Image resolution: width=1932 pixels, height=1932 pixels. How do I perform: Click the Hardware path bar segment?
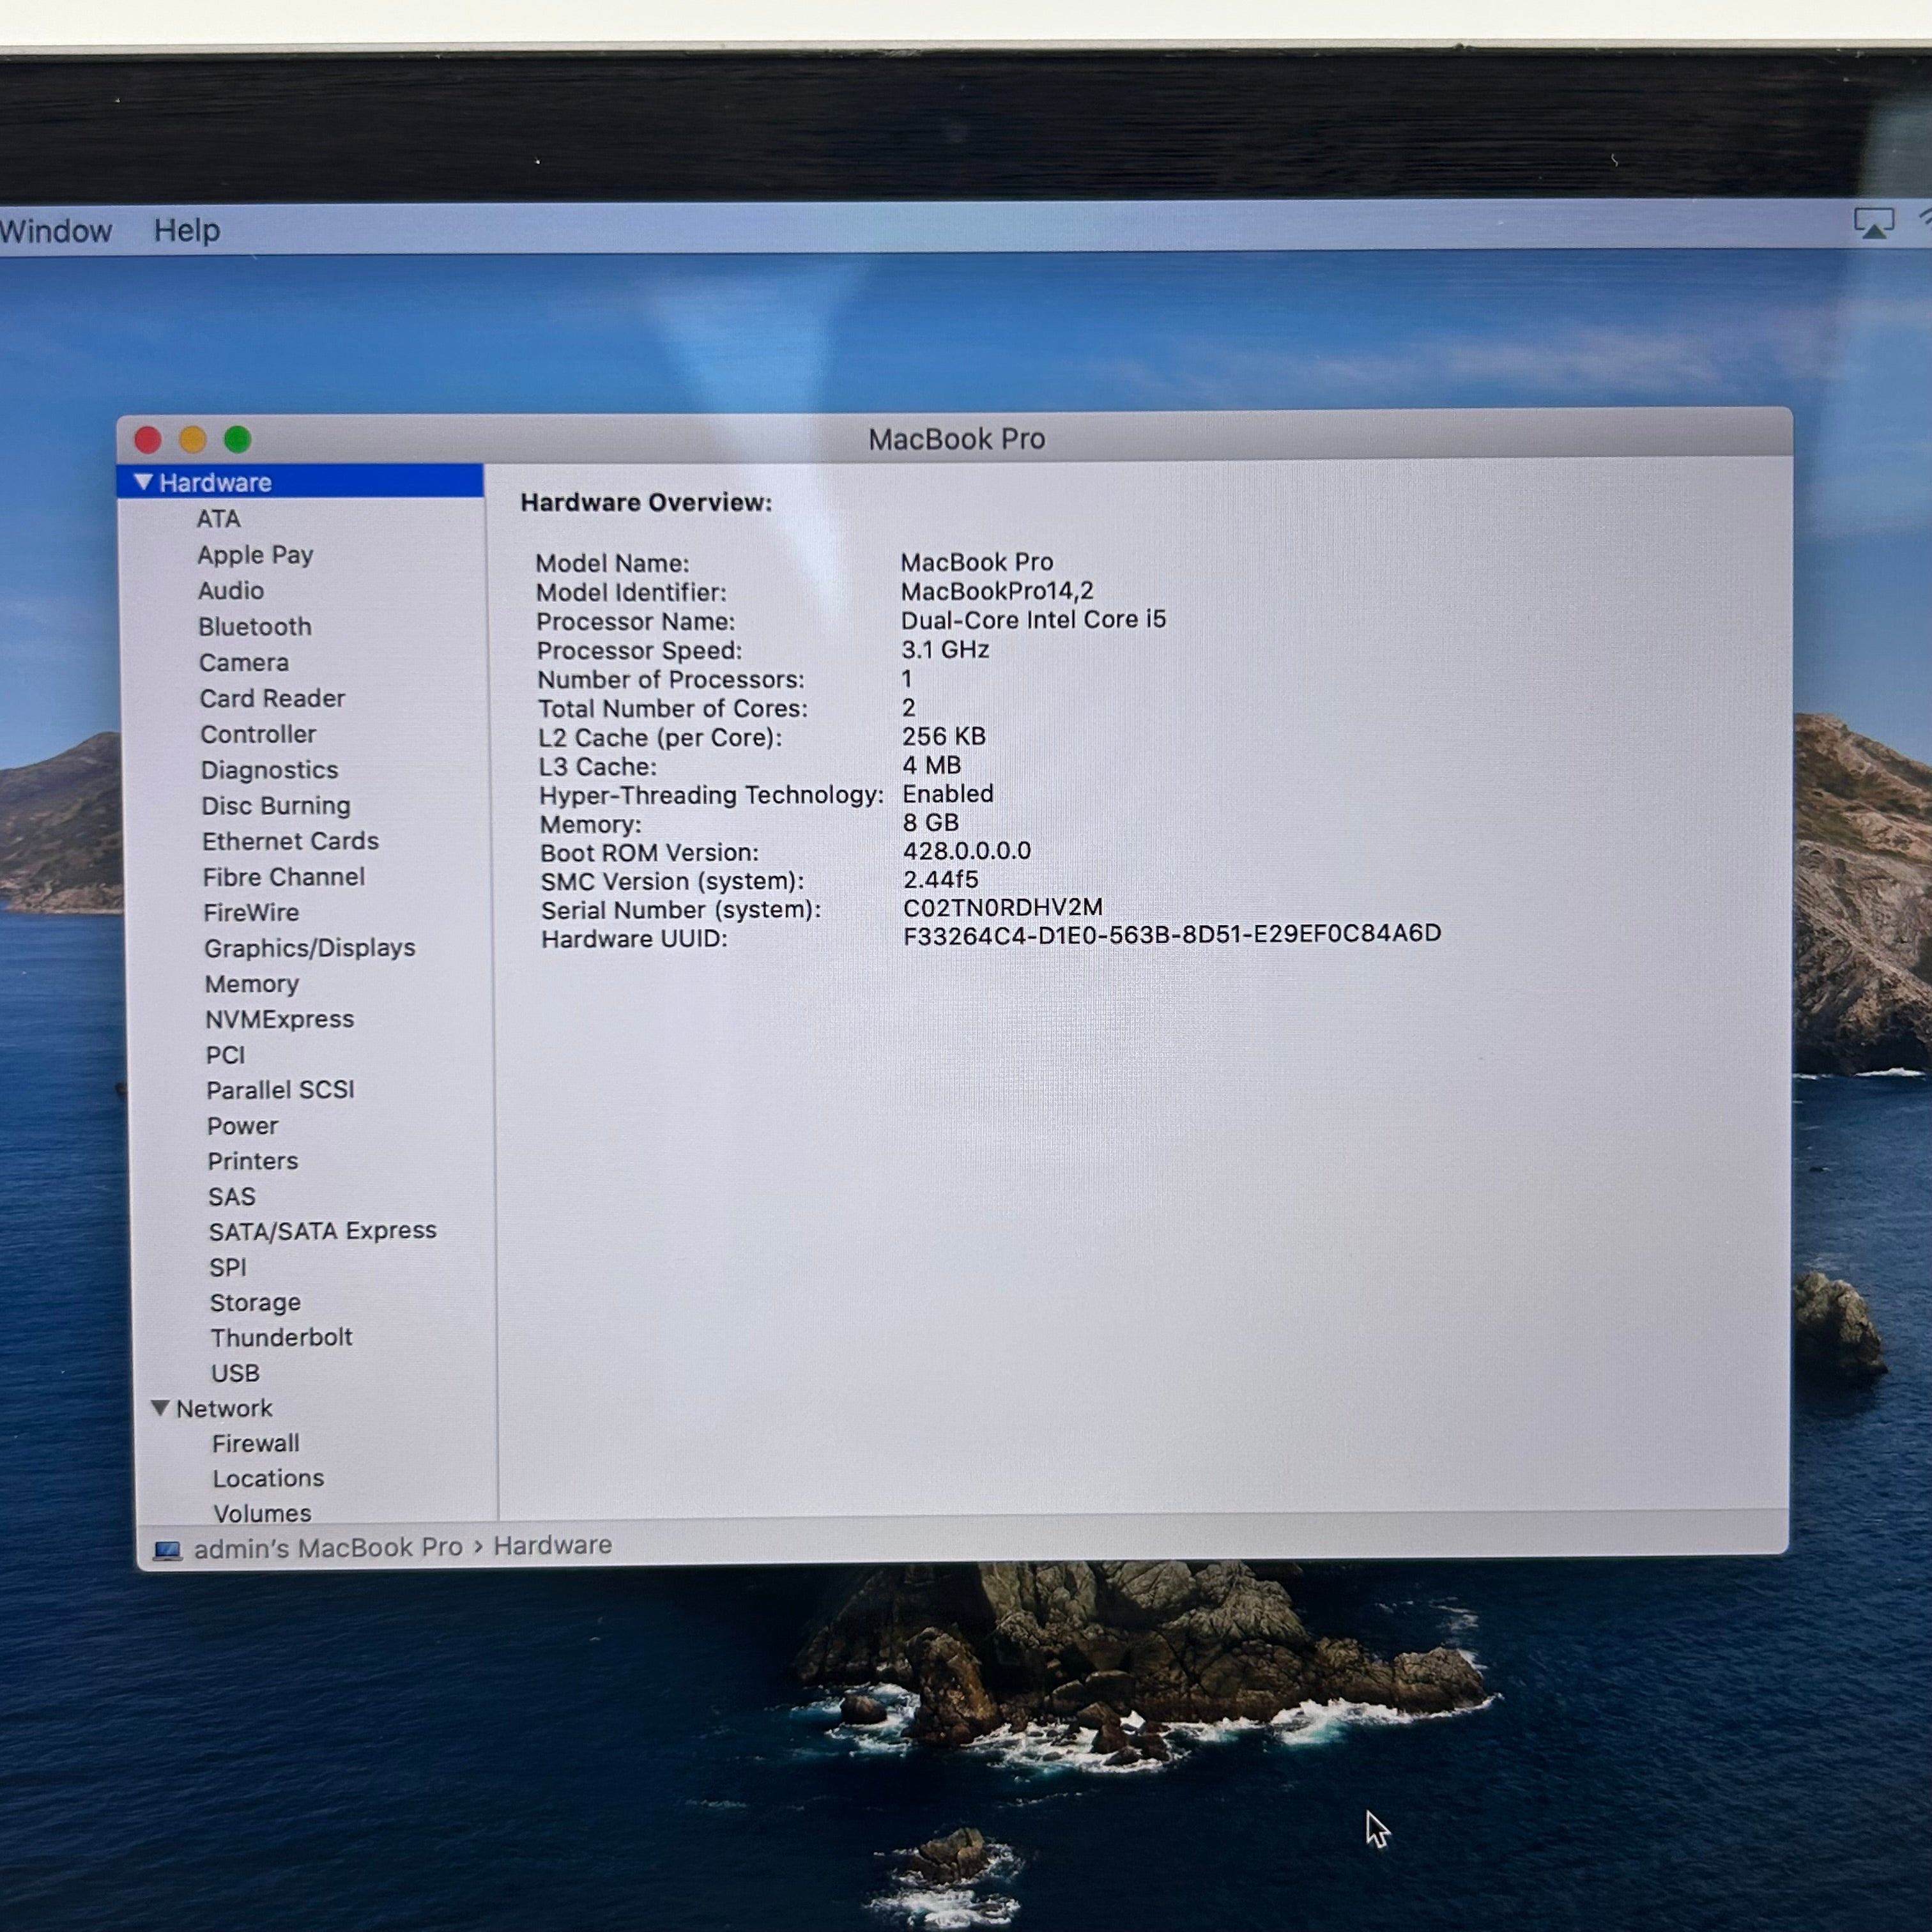click(552, 1545)
